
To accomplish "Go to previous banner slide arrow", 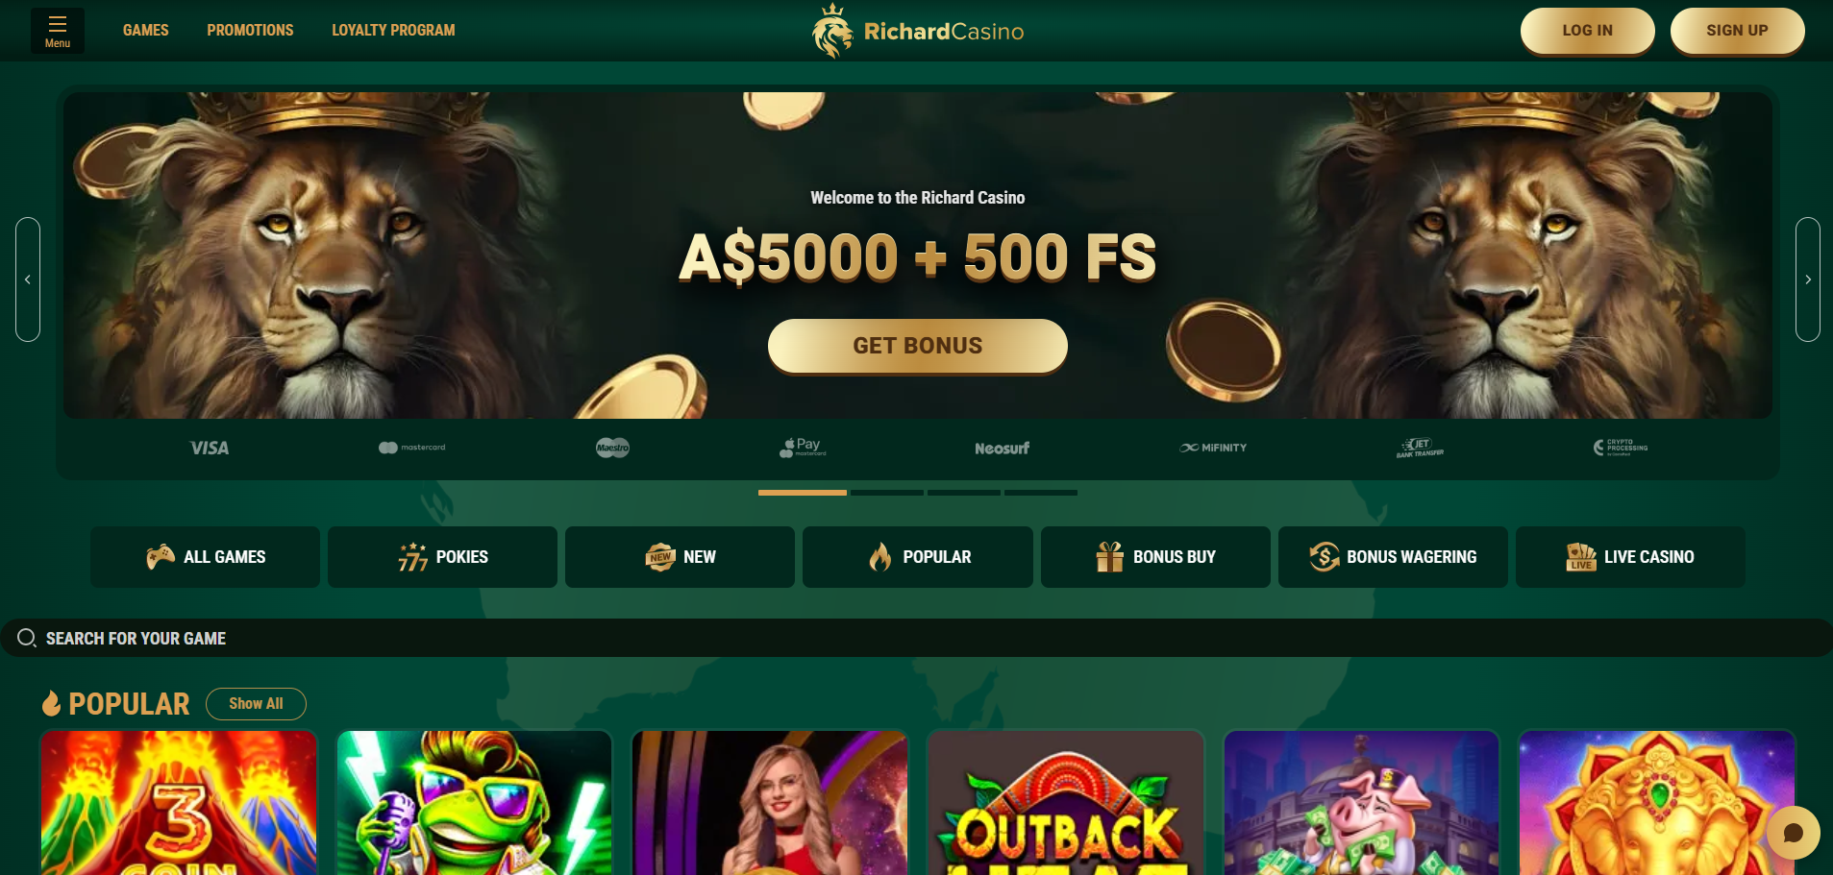I will pos(28,280).
